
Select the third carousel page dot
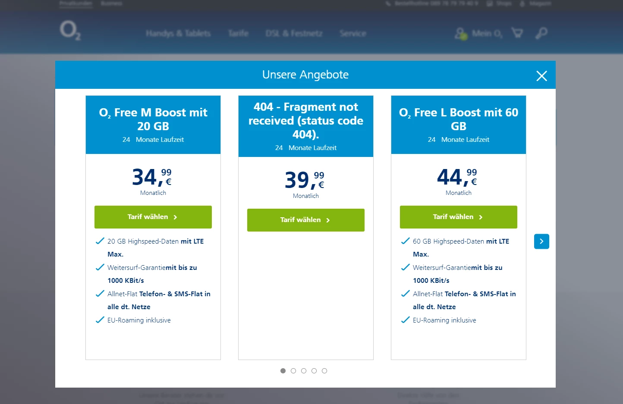[304, 371]
